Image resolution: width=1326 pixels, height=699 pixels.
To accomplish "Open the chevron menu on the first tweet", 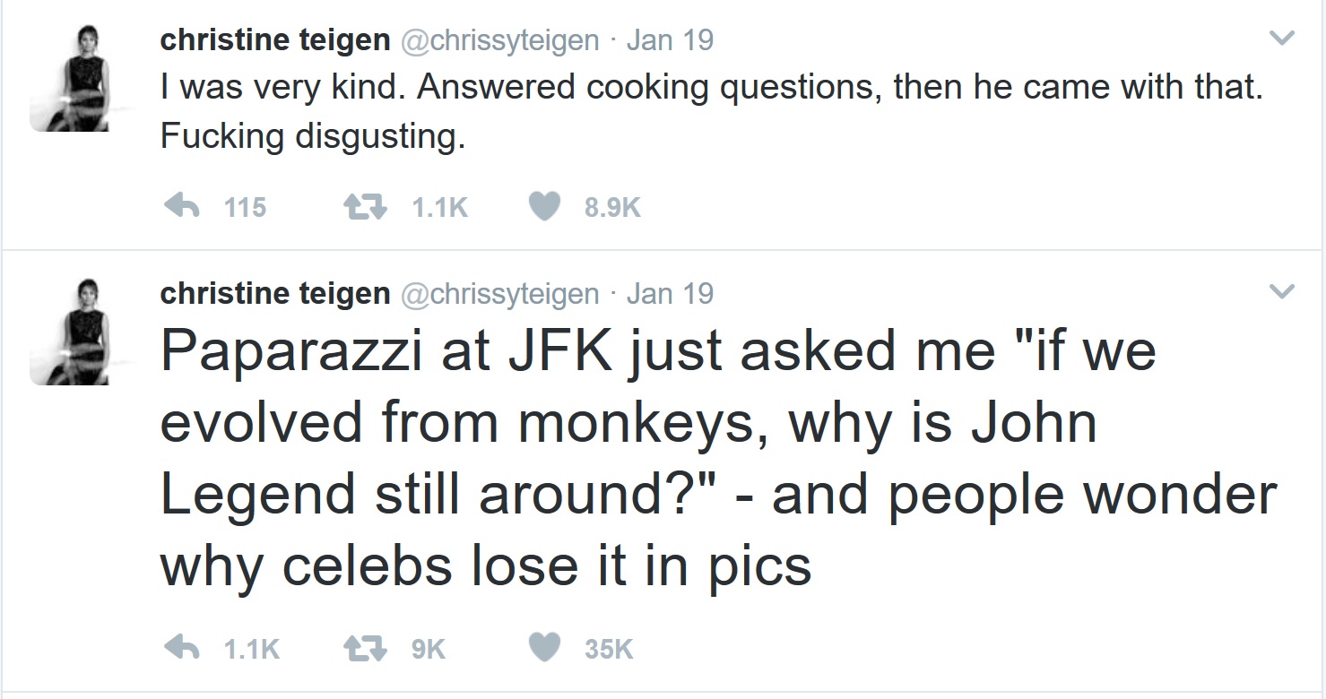I will (1283, 39).
